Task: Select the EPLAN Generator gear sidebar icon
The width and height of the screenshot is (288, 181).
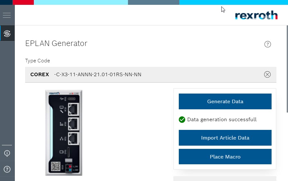Action: (x=7, y=33)
